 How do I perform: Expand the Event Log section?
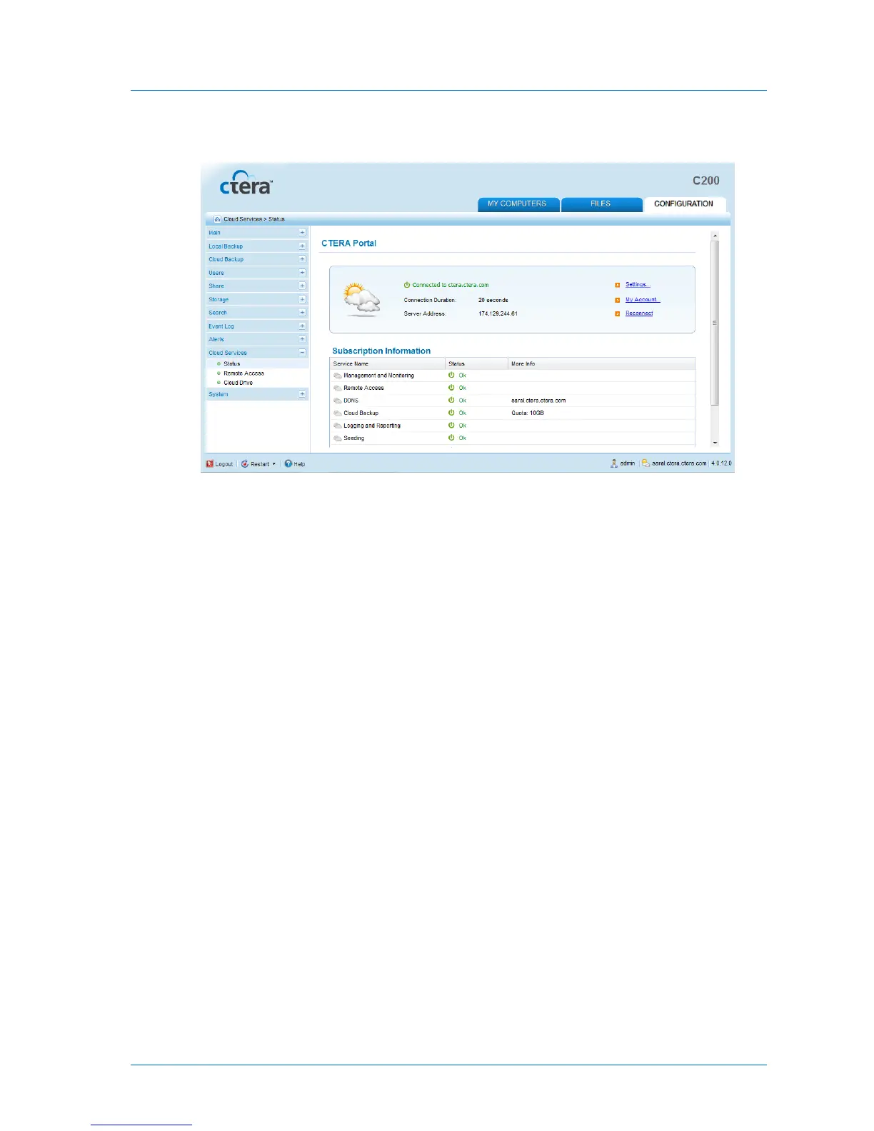click(302, 326)
